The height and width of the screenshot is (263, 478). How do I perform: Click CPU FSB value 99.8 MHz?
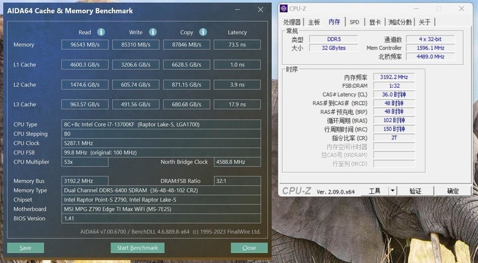161,153
